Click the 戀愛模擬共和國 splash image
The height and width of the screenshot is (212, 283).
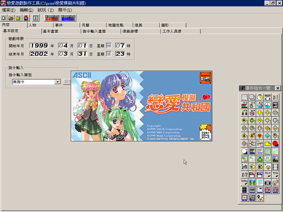point(141,106)
